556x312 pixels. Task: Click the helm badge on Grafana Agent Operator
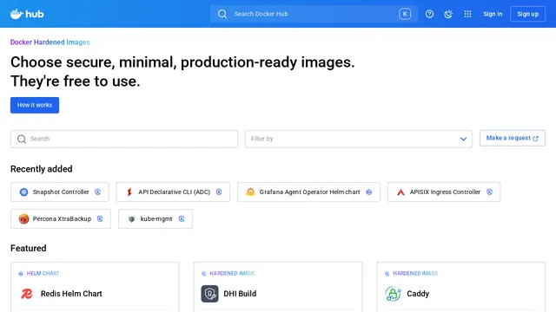click(368, 192)
